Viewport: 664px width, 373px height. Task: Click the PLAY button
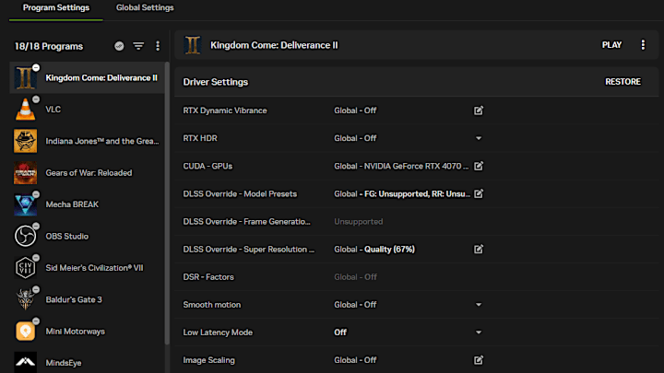[611, 45]
